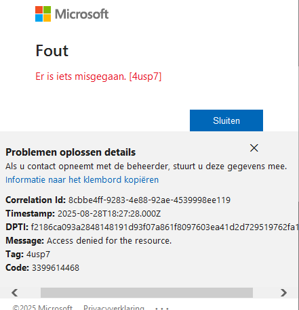Click the blue Sluiten button
The width and height of the screenshot is (299, 310).
click(x=226, y=120)
